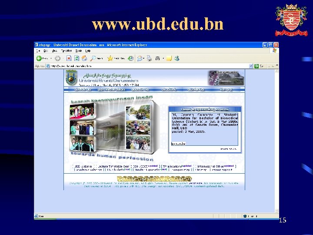Open the 'centres' navigation tab
The width and height of the screenshot is (313, 235).
pos(196,89)
